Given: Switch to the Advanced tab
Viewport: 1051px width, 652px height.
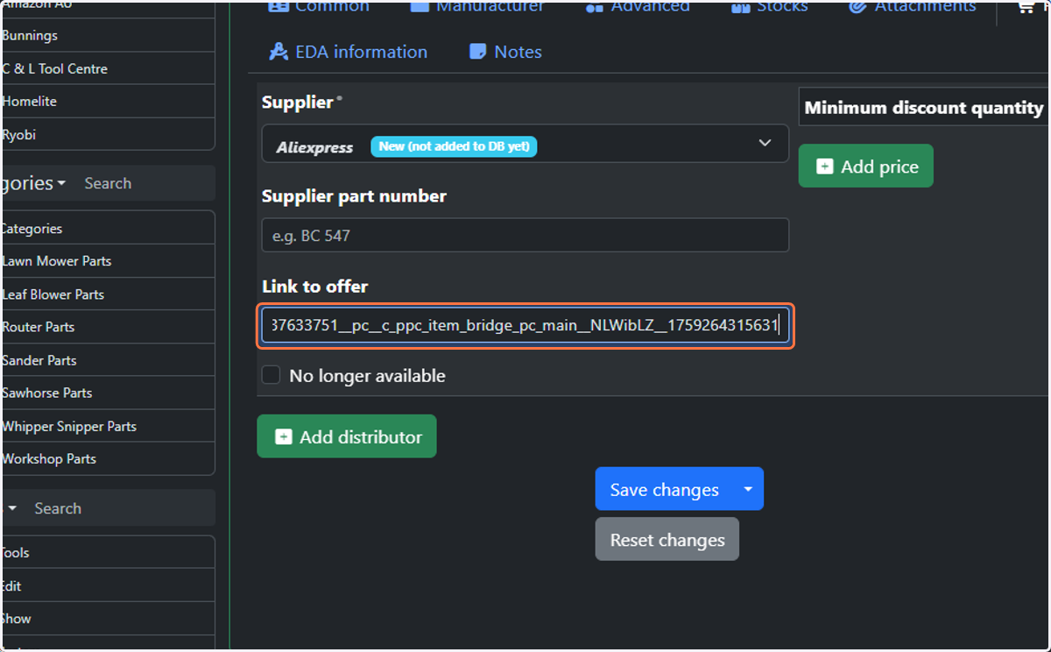Looking at the screenshot, I should coord(638,7).
